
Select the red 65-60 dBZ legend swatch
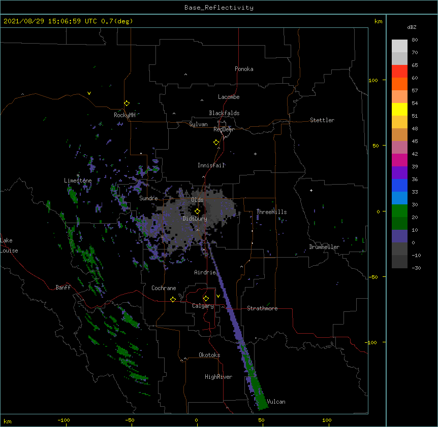[399, 71]
